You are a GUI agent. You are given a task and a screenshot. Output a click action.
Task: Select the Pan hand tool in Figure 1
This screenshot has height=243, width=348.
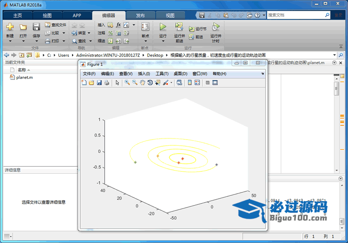[142, 83]
